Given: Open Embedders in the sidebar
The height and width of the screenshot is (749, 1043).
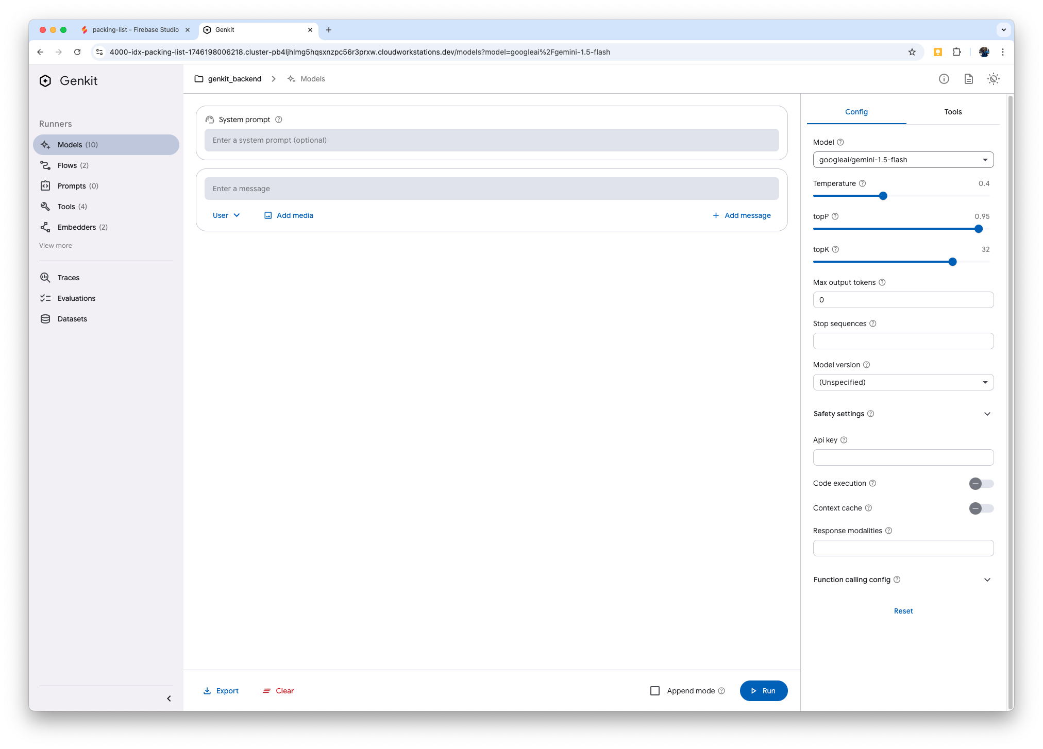Looking at the screenshot, I should (x=106, y=227).
